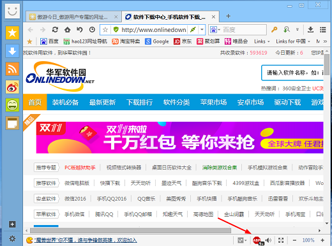Open the notes sidebar icon
This screenshot has height=246, width=332.
click(12, 123)
